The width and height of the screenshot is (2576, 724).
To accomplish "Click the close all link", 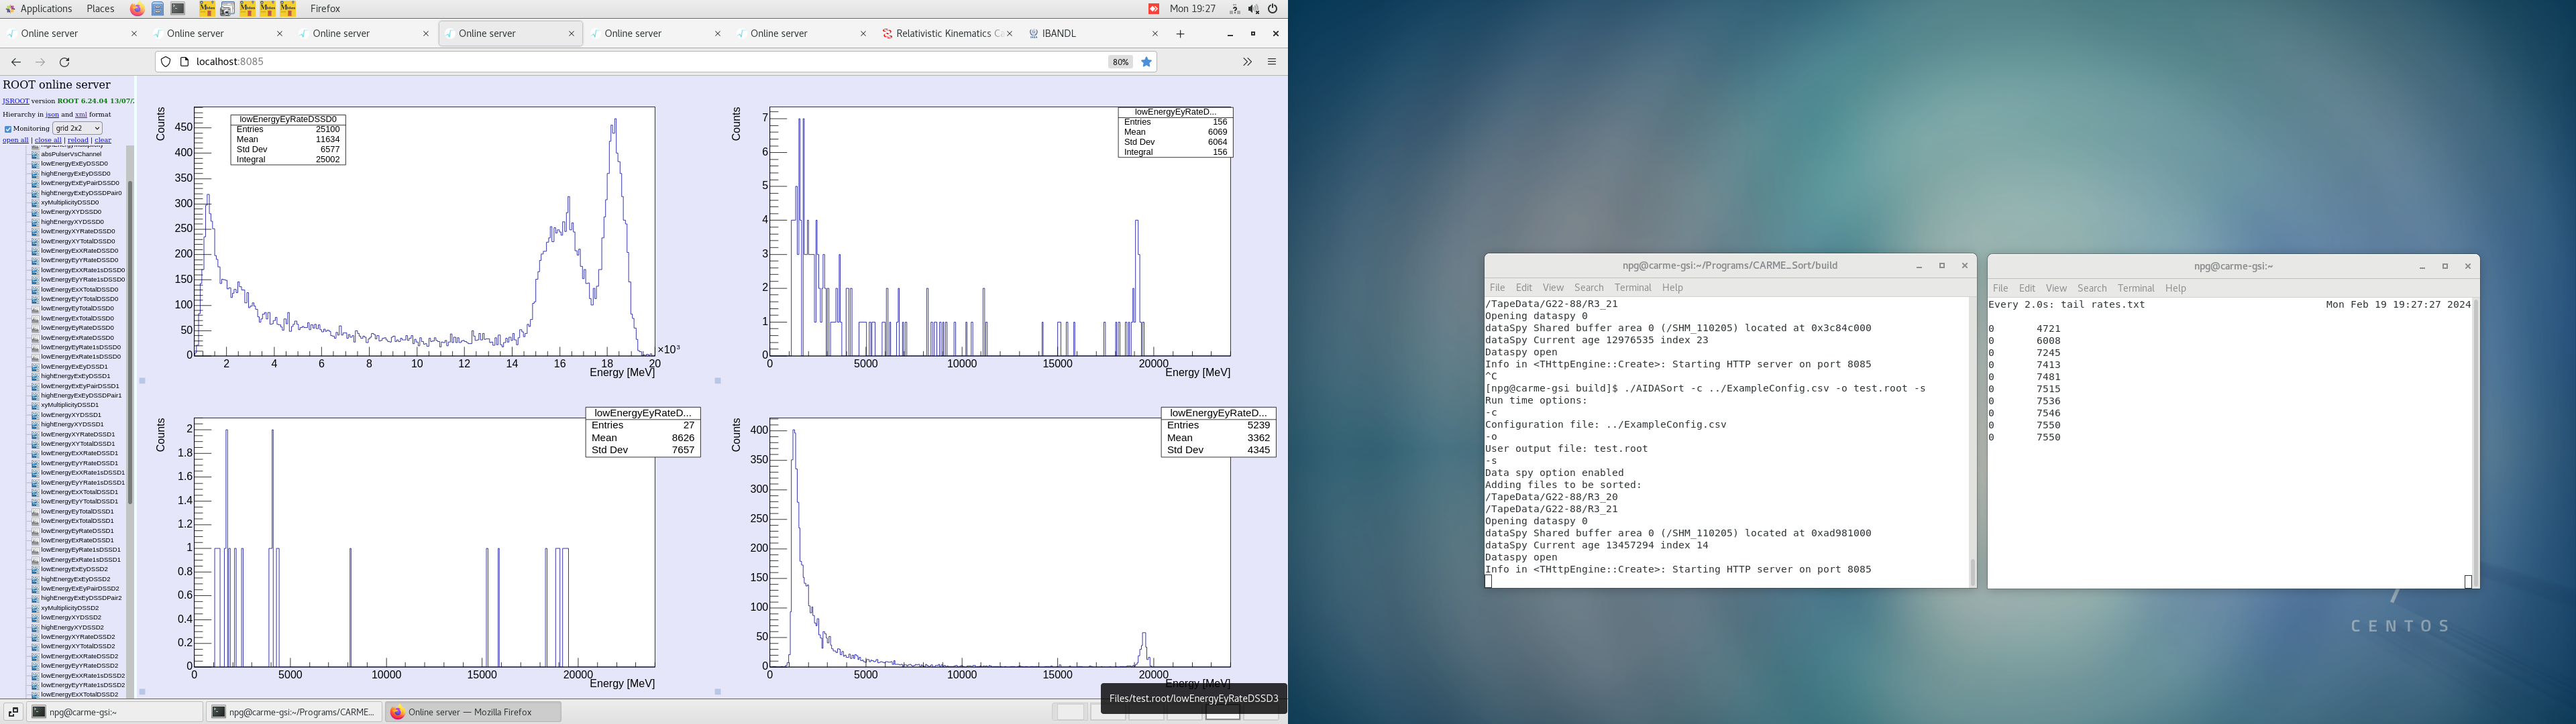I will (47, 140).
